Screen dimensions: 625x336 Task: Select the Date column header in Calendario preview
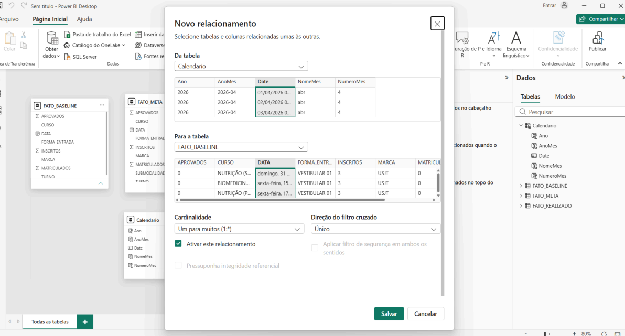coord(275,82)
